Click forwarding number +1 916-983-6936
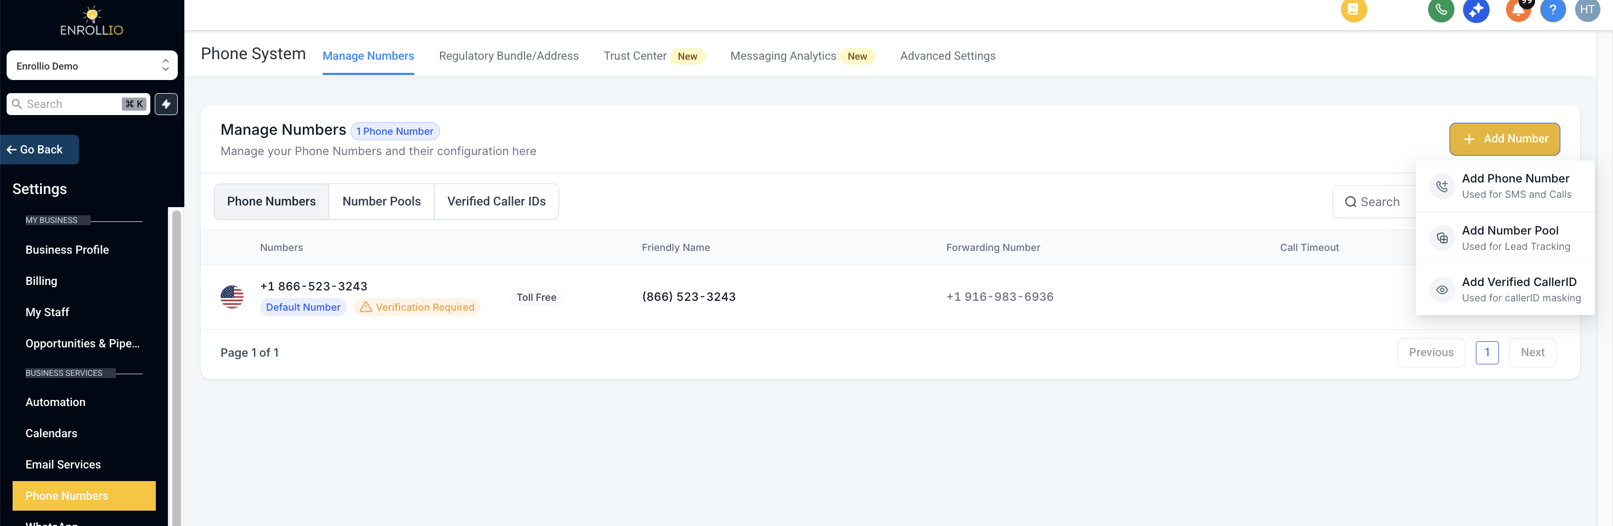 (x=1000, y=297)
